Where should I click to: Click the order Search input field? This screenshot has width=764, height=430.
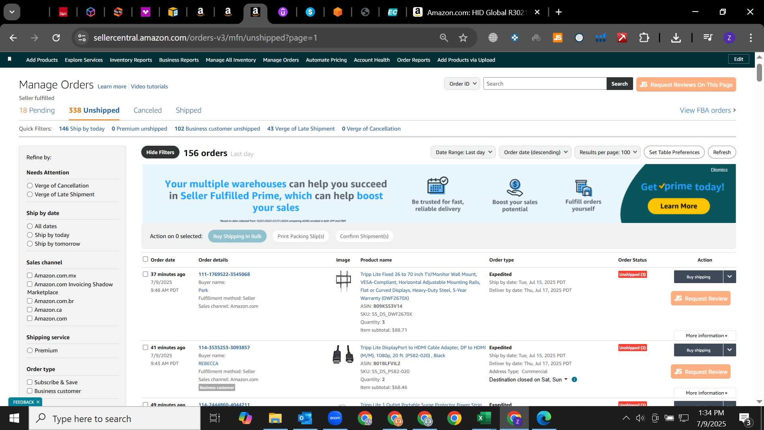[x=545, y=84]
